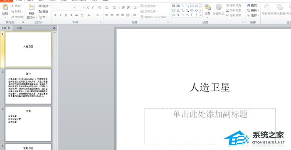
Task: Increase the list indent level
Action: [128, 7]
